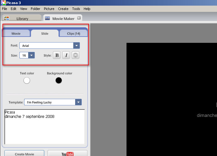The height and width of the screenshot is (156, 217).
Task: Open the Edit menu
Action: click(13, 9)
